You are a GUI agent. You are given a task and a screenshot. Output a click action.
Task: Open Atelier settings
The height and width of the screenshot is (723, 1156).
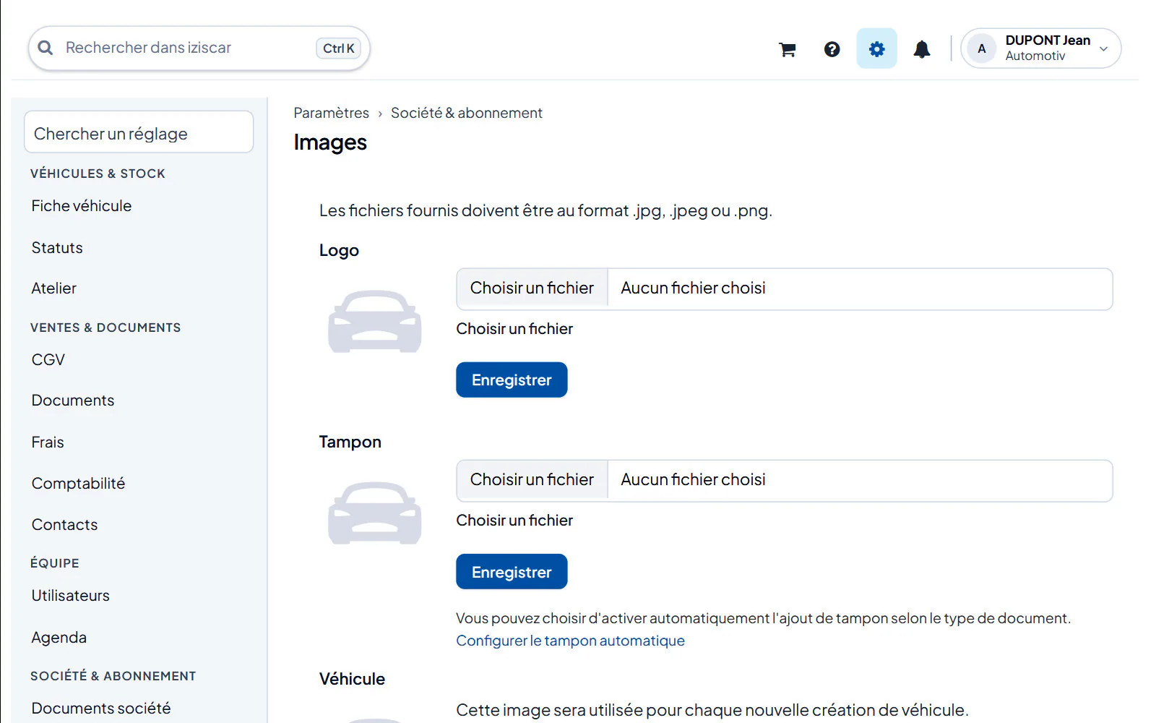click(54, 288)
